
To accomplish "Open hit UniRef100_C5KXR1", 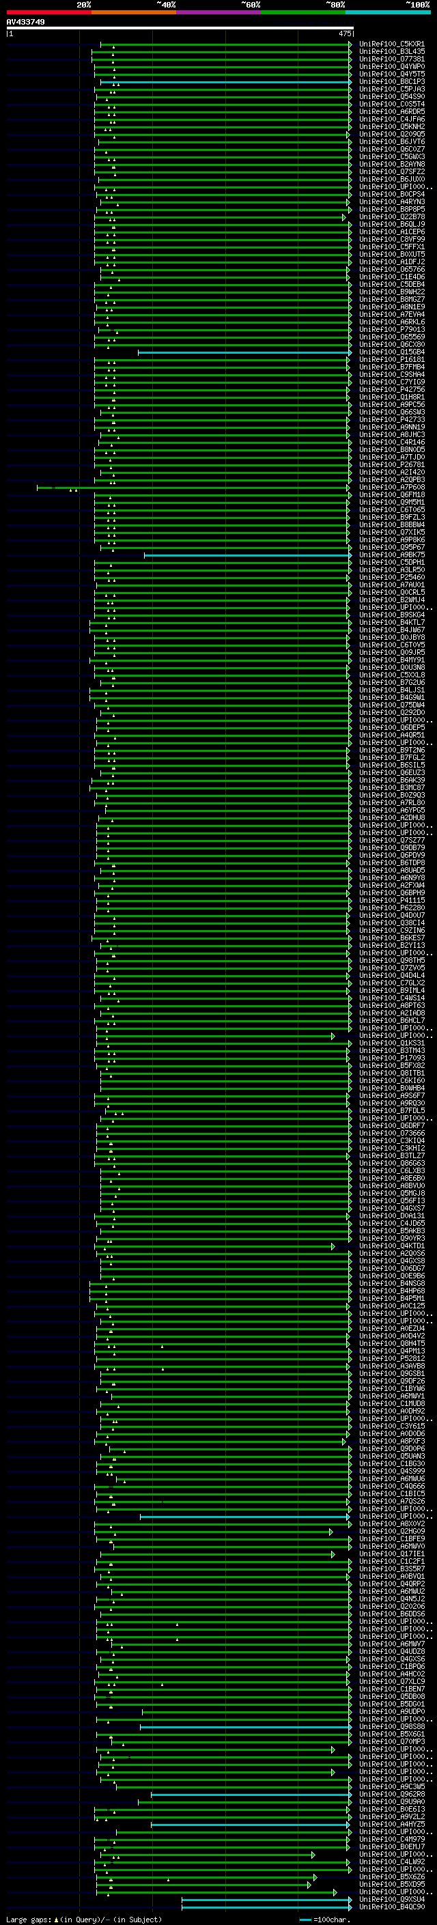I will 391,44.
